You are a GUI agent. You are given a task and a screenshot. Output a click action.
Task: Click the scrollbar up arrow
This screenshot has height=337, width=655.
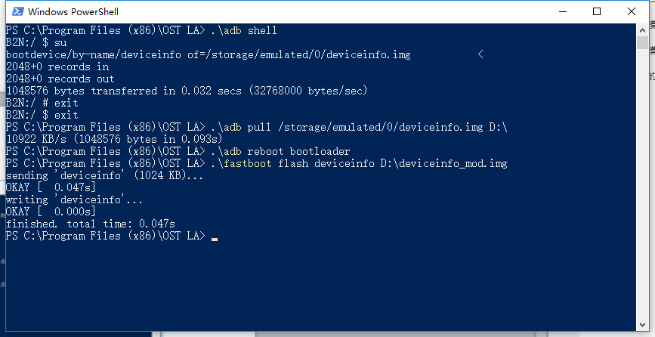point(642,30)
